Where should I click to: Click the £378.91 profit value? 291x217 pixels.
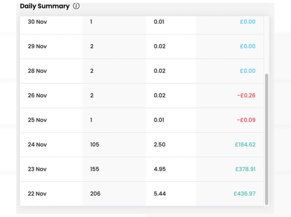(x=245, y=169)
